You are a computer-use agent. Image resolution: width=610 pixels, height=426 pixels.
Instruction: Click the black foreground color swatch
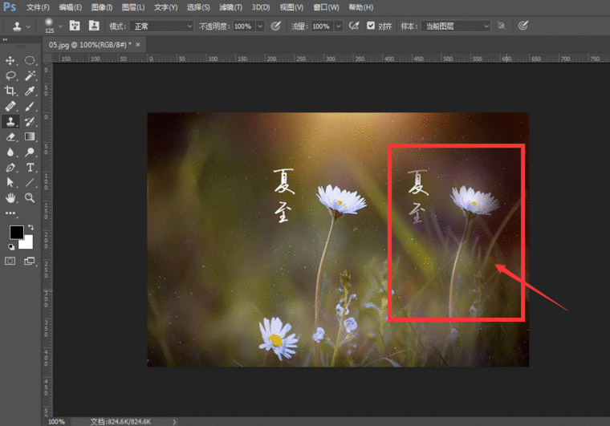16,233
